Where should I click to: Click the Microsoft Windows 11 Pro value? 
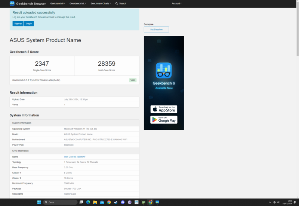(80, 129)
